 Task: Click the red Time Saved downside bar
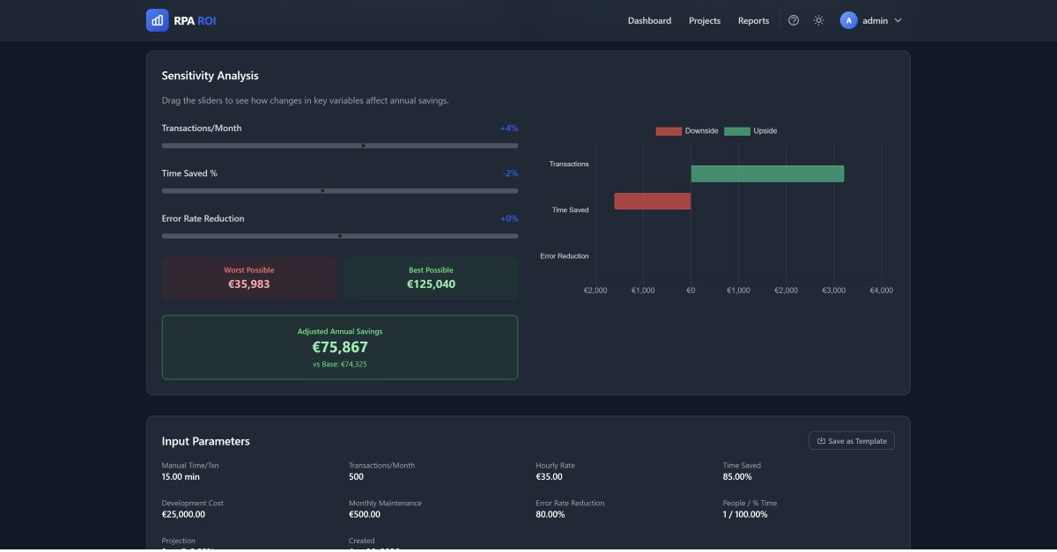[652, 202]
